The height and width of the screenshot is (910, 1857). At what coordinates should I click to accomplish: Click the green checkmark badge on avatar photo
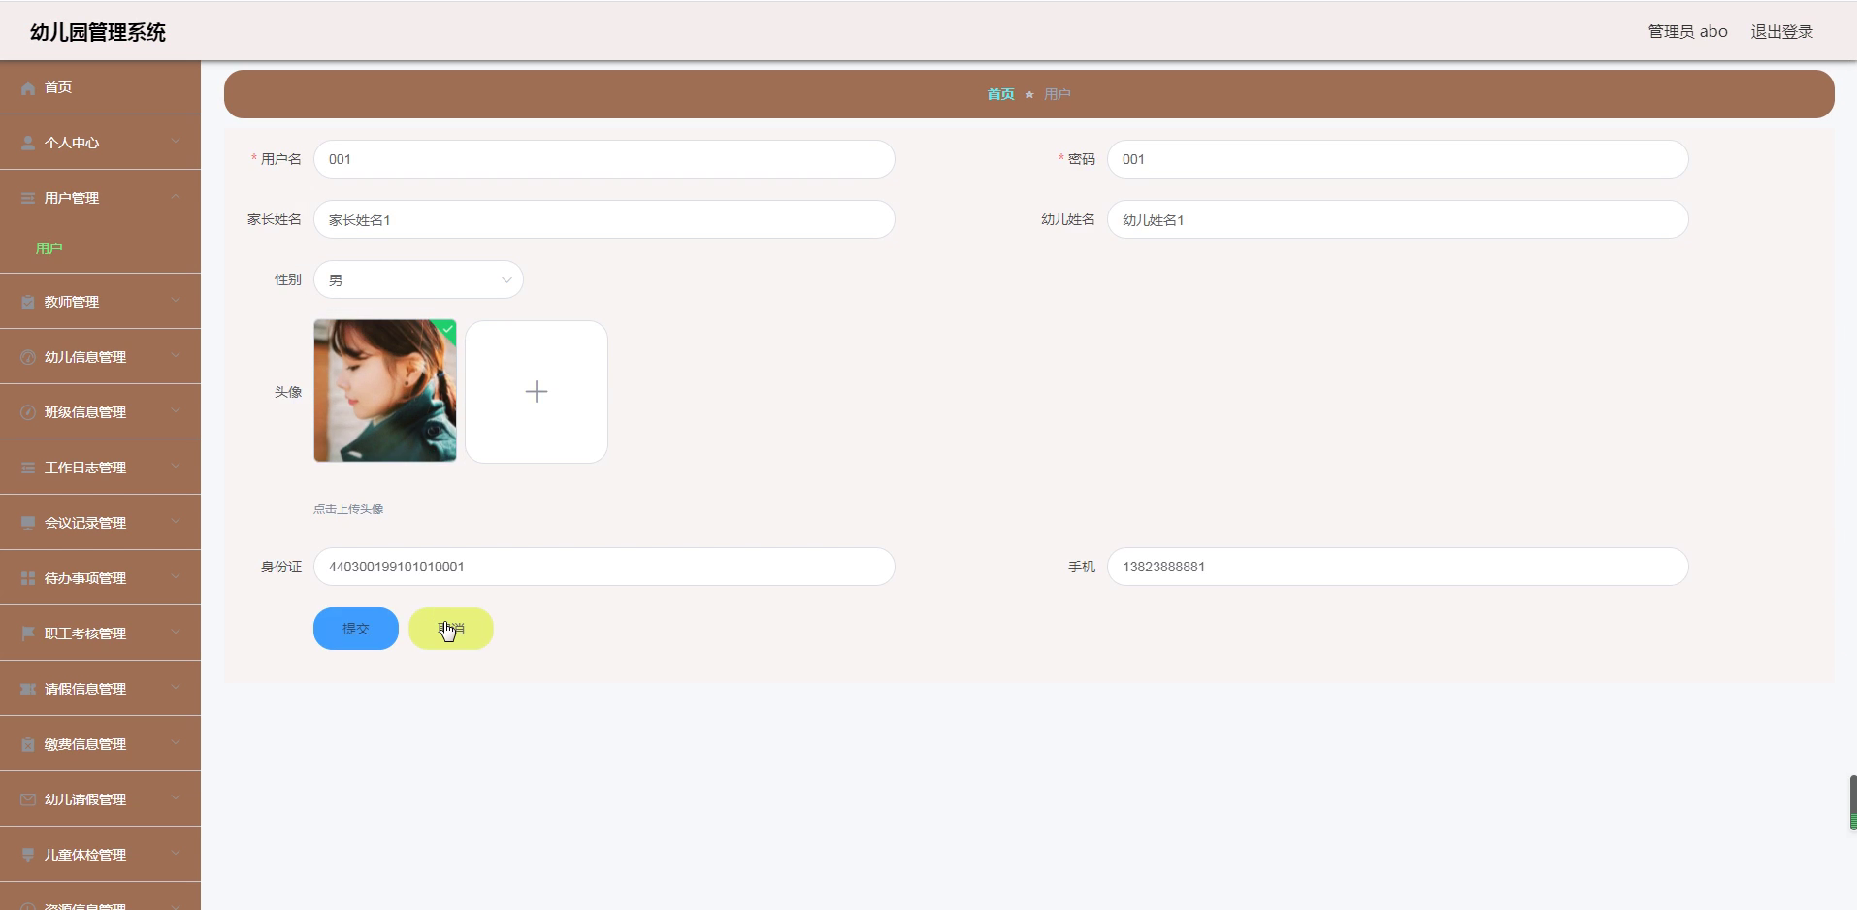click(447, 330)
